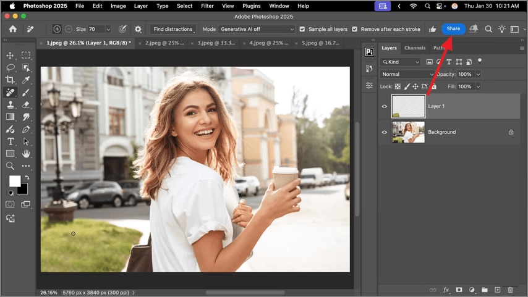
Task: Open the brush settings gear icon
Action: (x=138, y=29)
